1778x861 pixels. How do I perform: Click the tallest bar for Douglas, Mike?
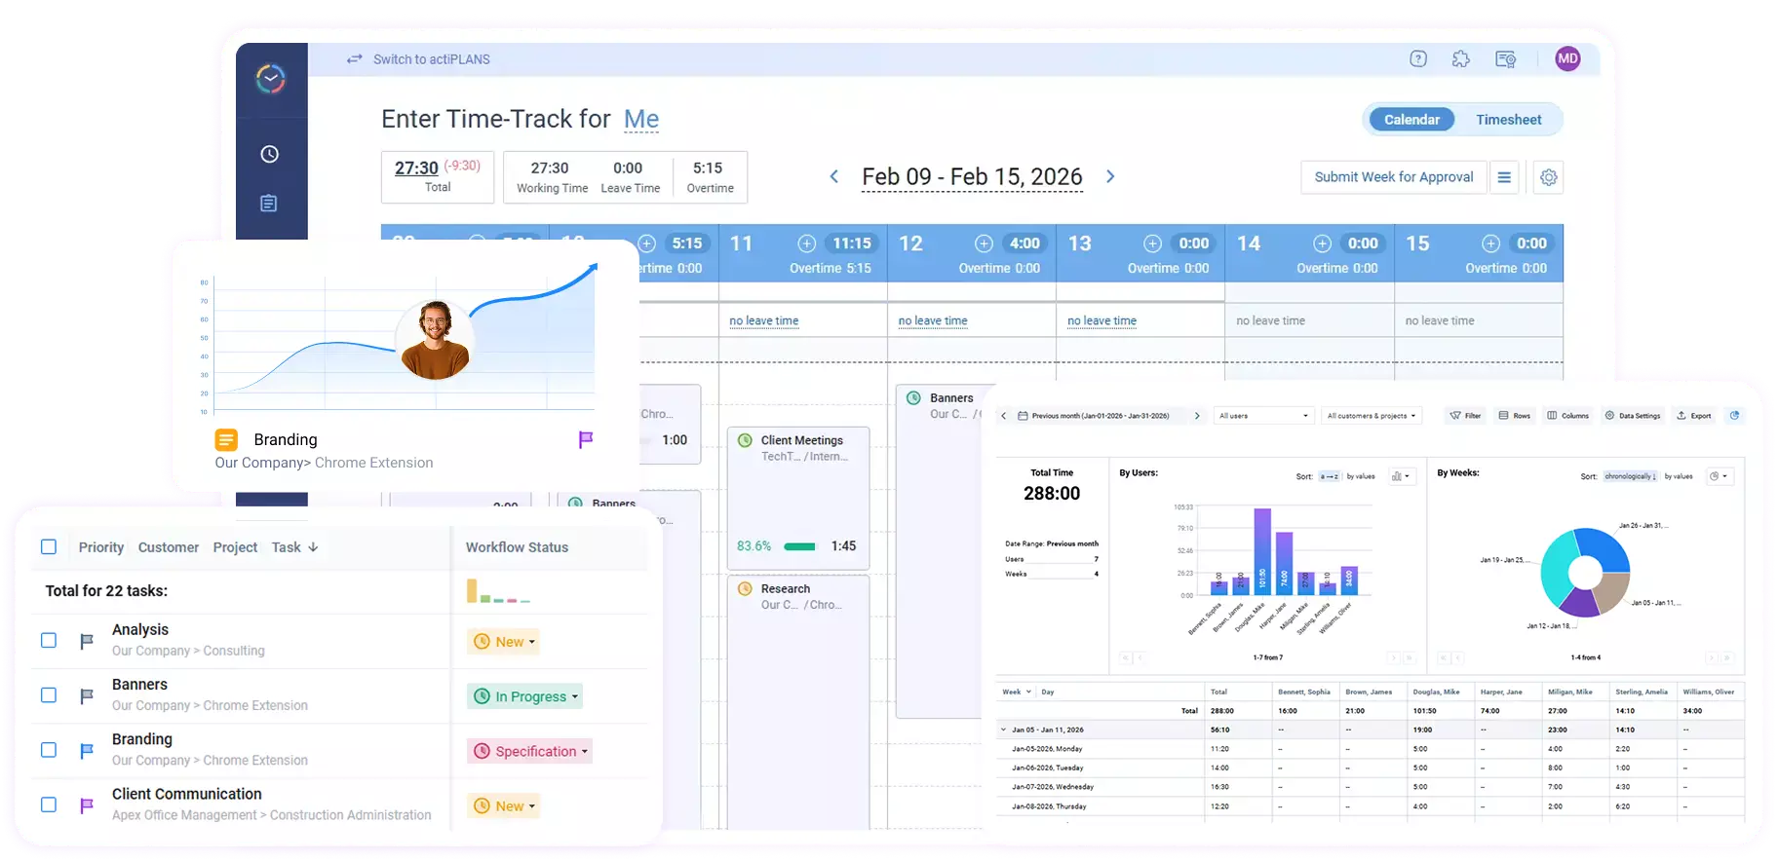point(1262,551)
